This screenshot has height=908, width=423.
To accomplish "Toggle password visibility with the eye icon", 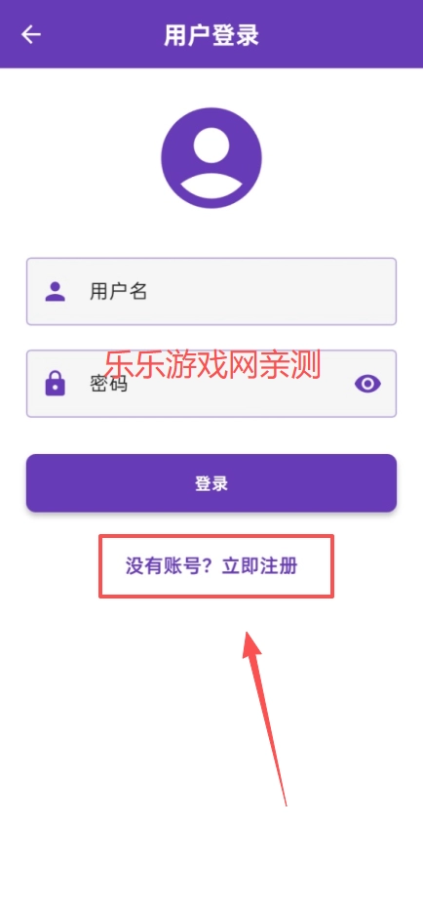I will [367, 384].
